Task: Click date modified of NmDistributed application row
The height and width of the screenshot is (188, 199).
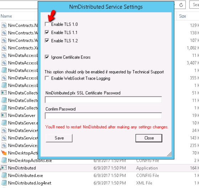Action: 110,168
